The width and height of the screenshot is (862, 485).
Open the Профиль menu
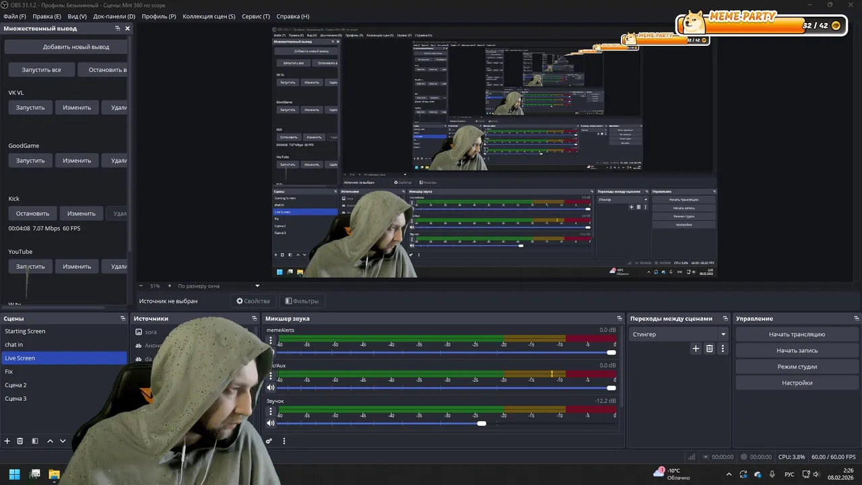click(x=159, y=16)
